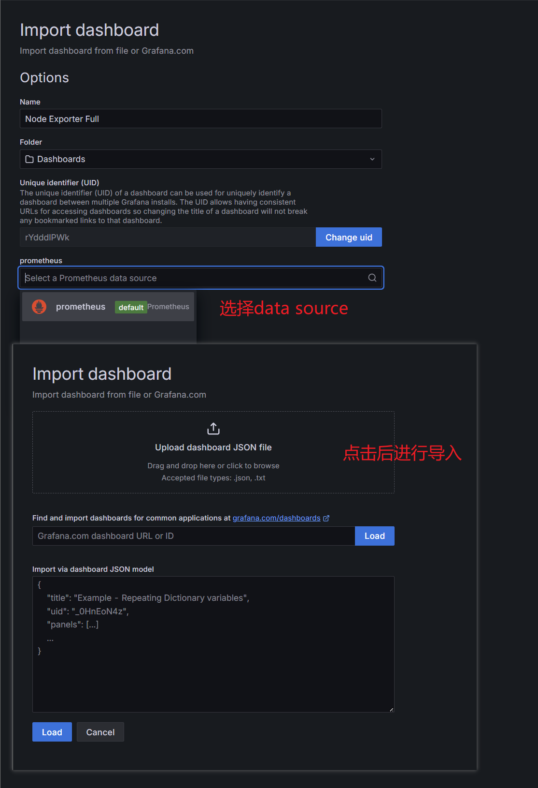Screen dimensions: 538x788
Task: Click Upload dashboard JSON file drop zone
Action: (213, 452)
